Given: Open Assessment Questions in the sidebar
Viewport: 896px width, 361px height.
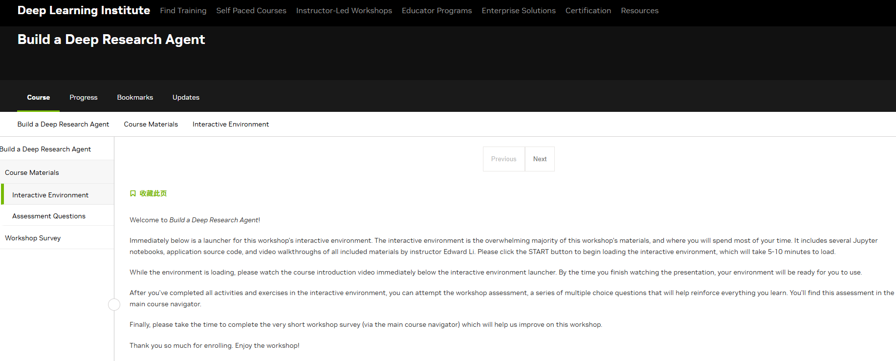Looking at the screenshot, I should point(58,216).
